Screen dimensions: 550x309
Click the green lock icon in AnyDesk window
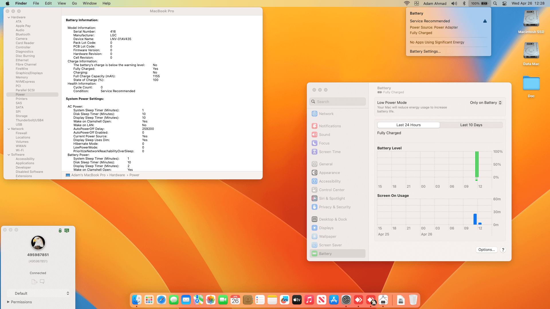(60, 230)
